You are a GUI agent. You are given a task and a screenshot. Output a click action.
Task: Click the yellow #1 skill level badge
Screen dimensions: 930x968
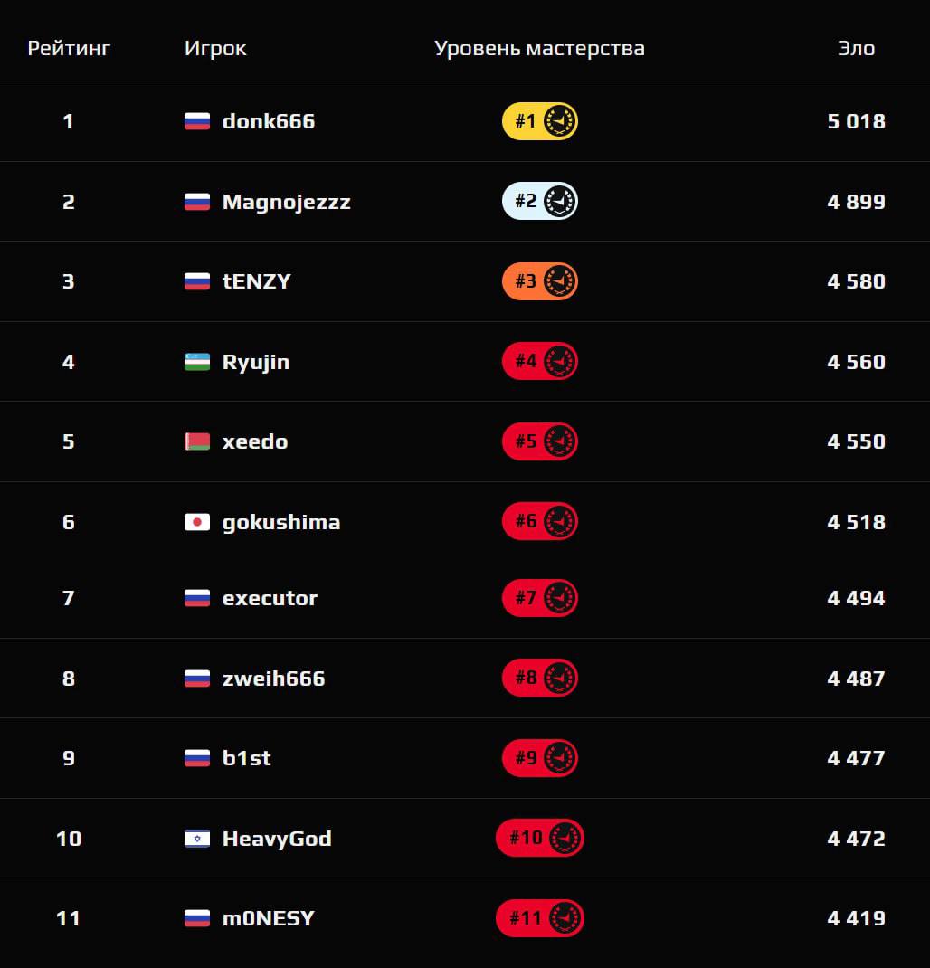pos(539,121)
